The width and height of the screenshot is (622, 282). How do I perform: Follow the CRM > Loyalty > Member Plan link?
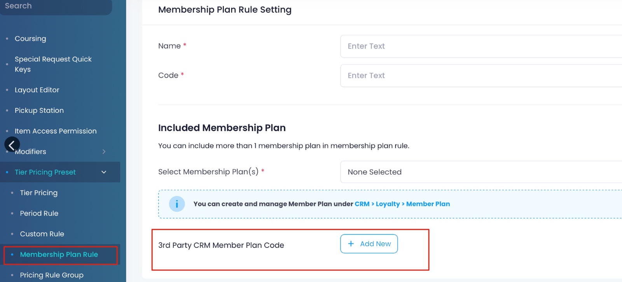click(402, 204)
